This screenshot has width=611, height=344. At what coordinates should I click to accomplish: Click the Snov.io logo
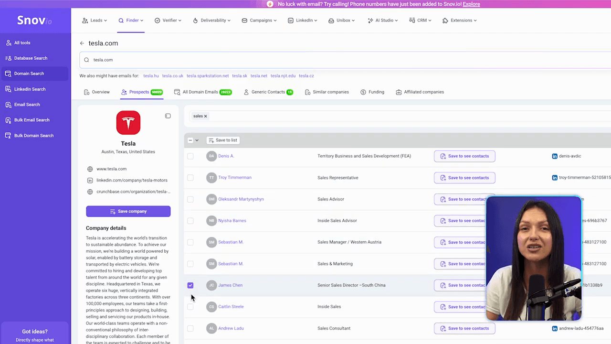34,21
